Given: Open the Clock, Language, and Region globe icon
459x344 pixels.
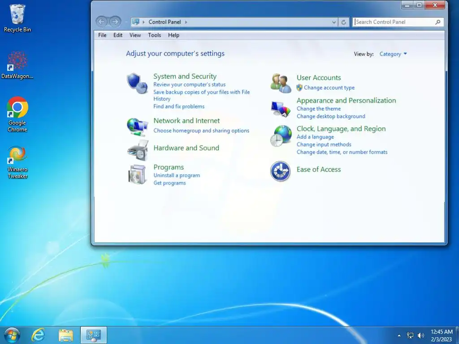Looking at the screenshot, I should tap(281, 136).
